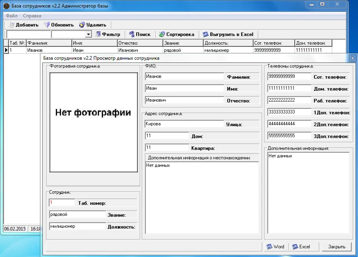The width and height of the screenshot is (358, 257).
Task: Click the Улица field containing Кирова
Action: click(x=184, y=124)
